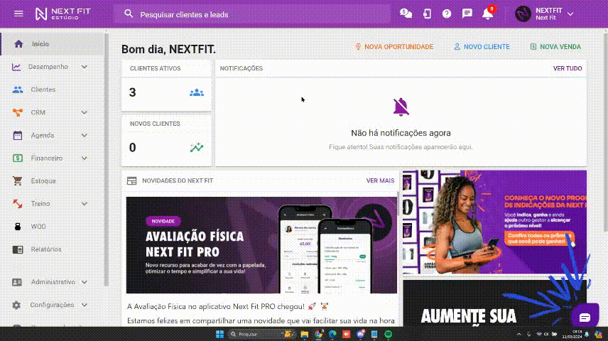Open Spotify from taskbar
The image size is (608, 341).
(x=388, y=334)
